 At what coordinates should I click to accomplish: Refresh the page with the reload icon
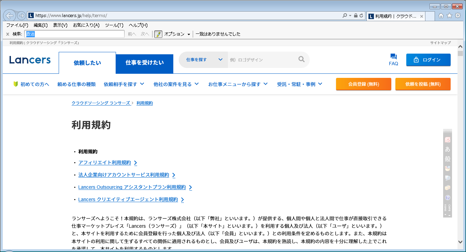tap(361, 16)
